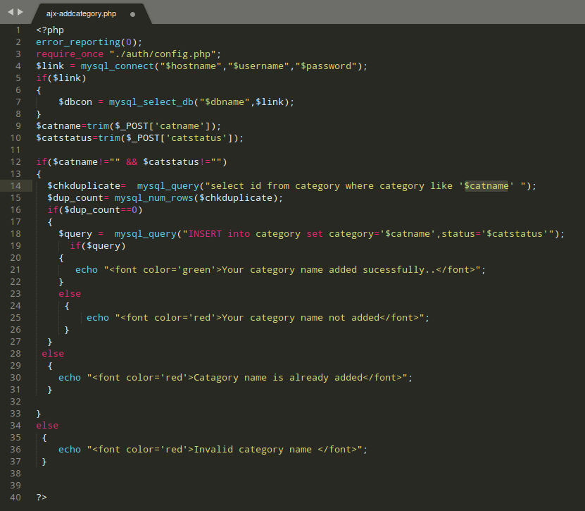Click line number 14 in the gutter

[x=17, y=186]
